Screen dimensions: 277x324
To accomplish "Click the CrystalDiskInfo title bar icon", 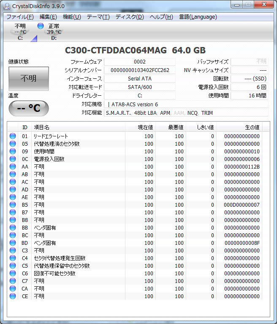I will [7, 6].
